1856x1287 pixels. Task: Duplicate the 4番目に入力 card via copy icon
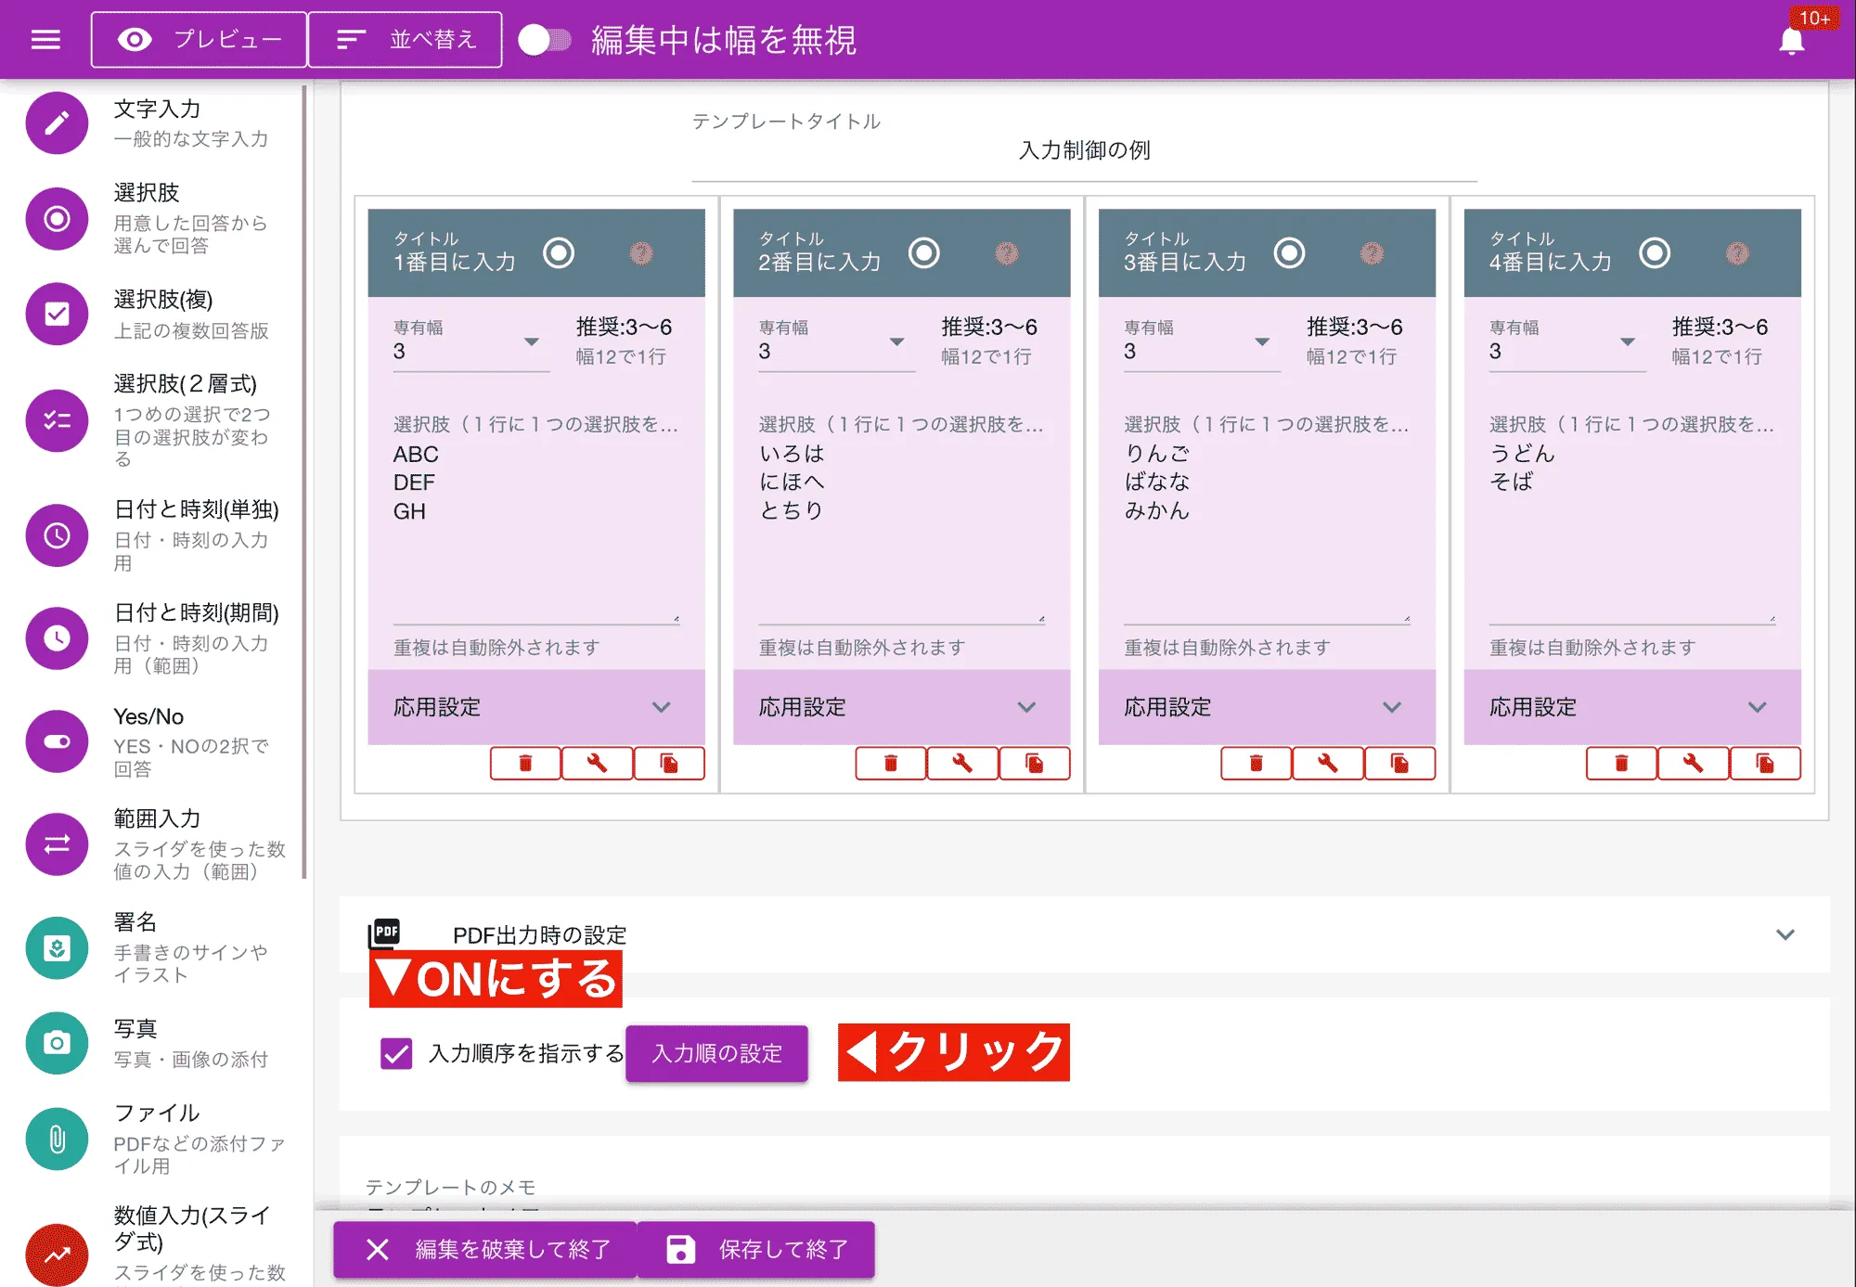point(1765,763)
